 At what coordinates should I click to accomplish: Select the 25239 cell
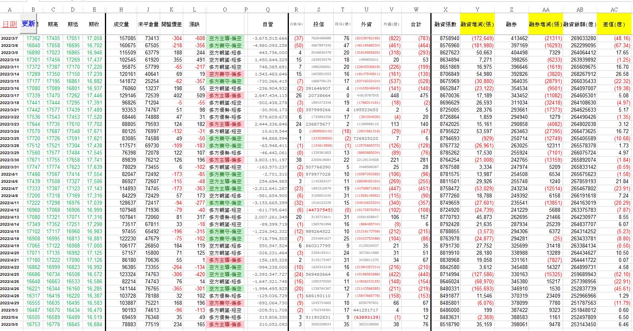tap(546, 225)
